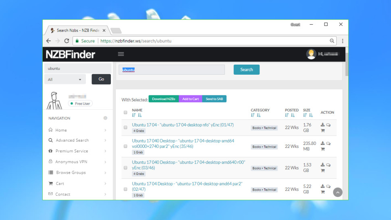Sort Size column ascending
This screenshot has height=220, width=391.
pyautogui.click(x=311, y=115)
